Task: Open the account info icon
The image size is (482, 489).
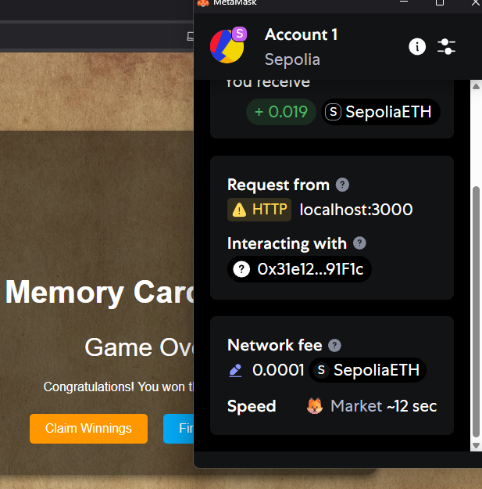Action: (x=417, y=47)
